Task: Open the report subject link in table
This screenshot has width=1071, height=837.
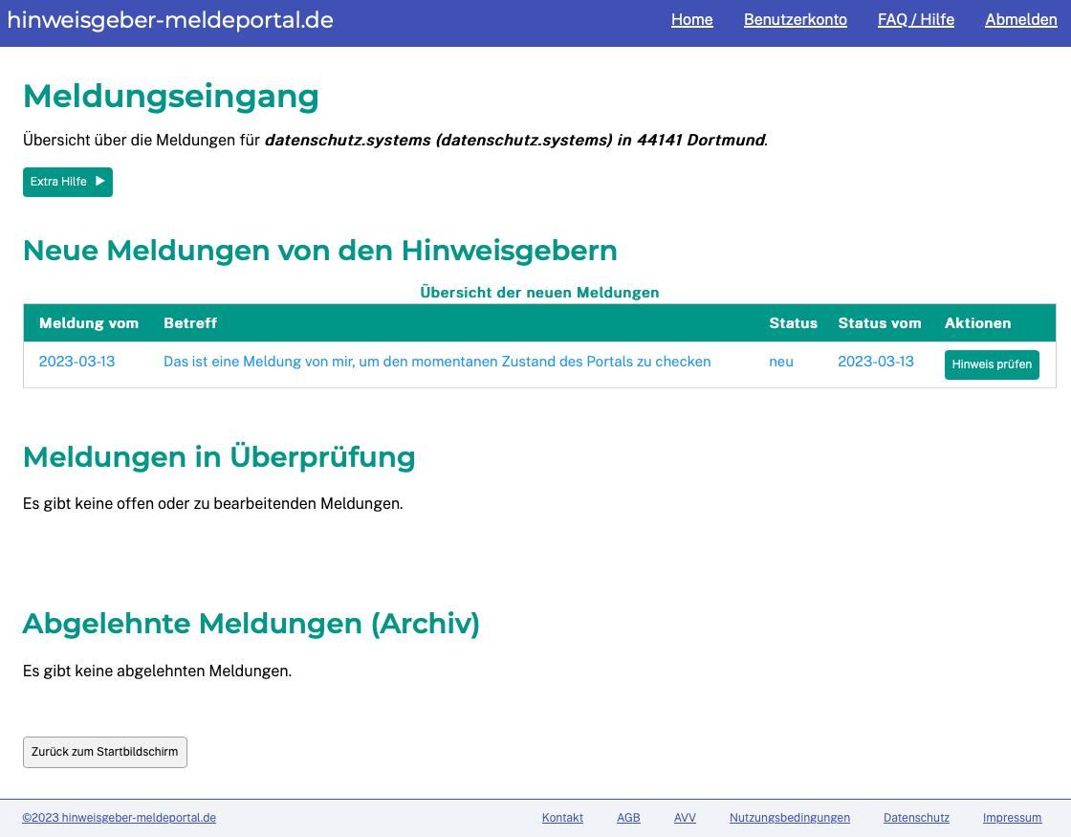Action: point(437,362)
